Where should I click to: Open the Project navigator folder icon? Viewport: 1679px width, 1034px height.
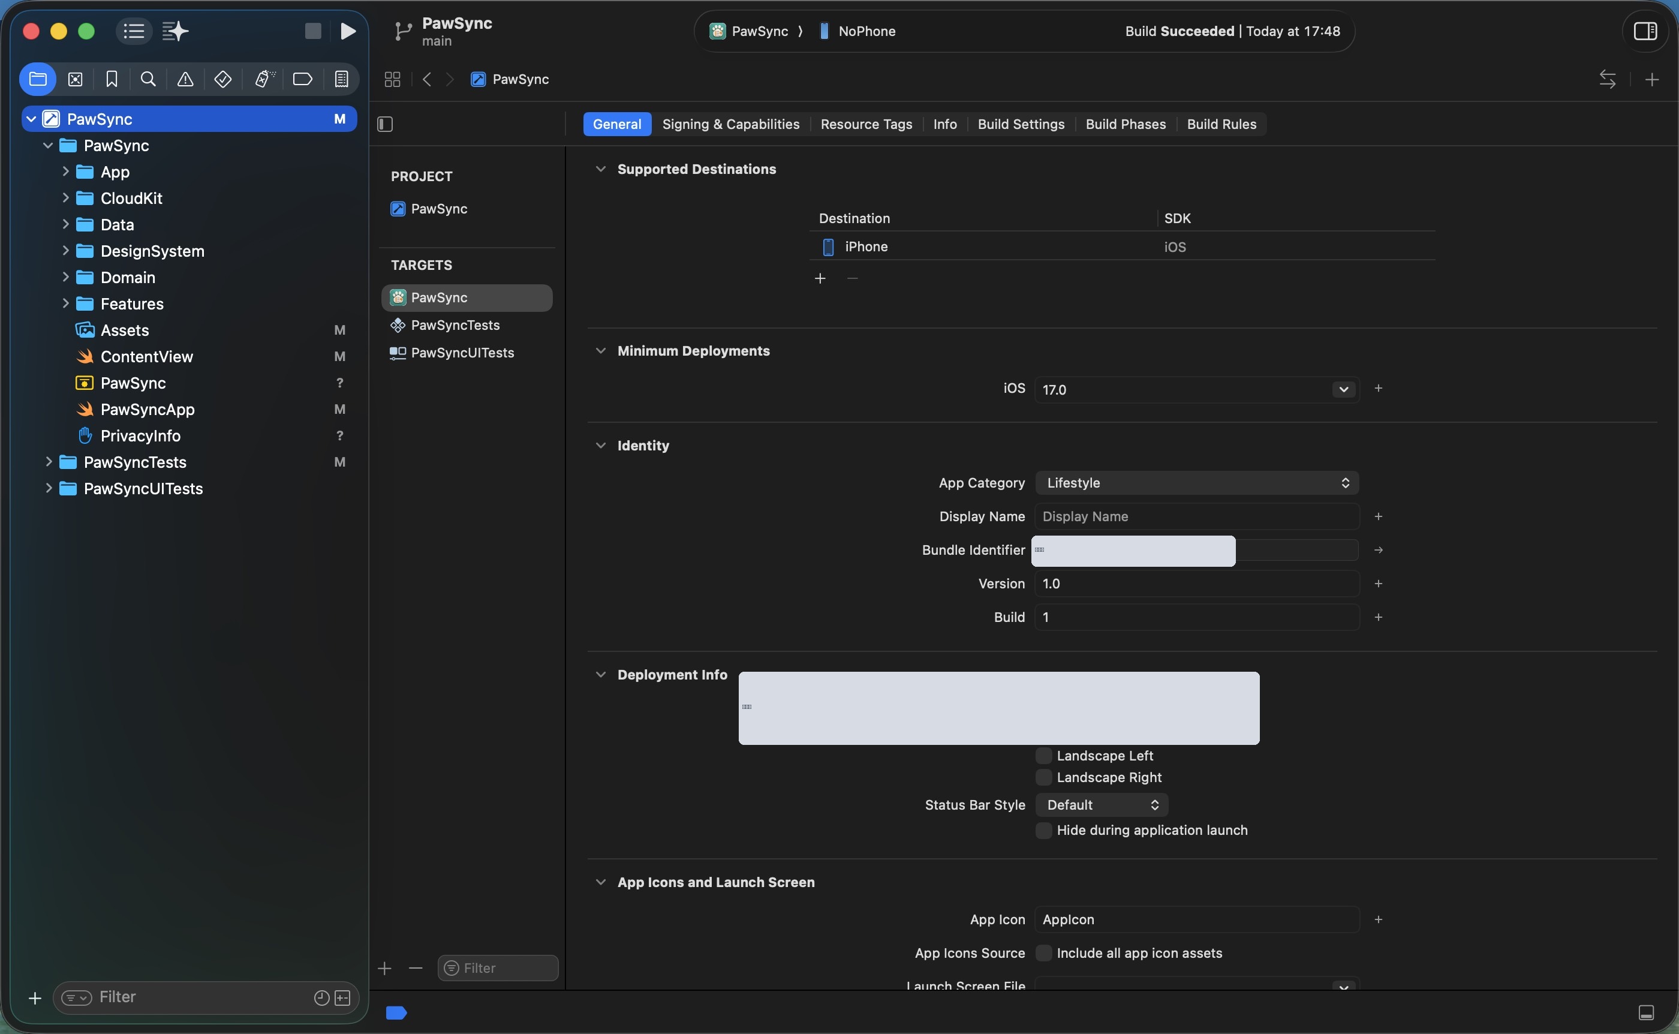38,79
